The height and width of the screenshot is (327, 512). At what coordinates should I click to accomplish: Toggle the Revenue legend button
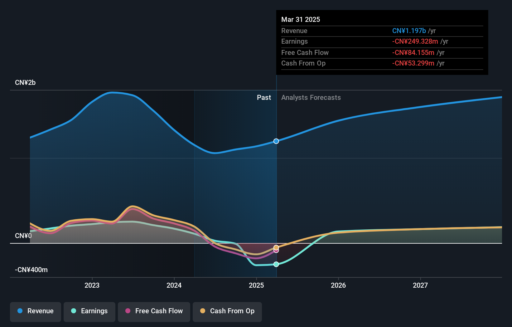[x=36, y=312]
